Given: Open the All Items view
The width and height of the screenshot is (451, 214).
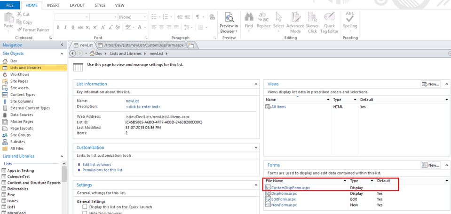Looking at the screenshot, I should [x=278, y=107].
